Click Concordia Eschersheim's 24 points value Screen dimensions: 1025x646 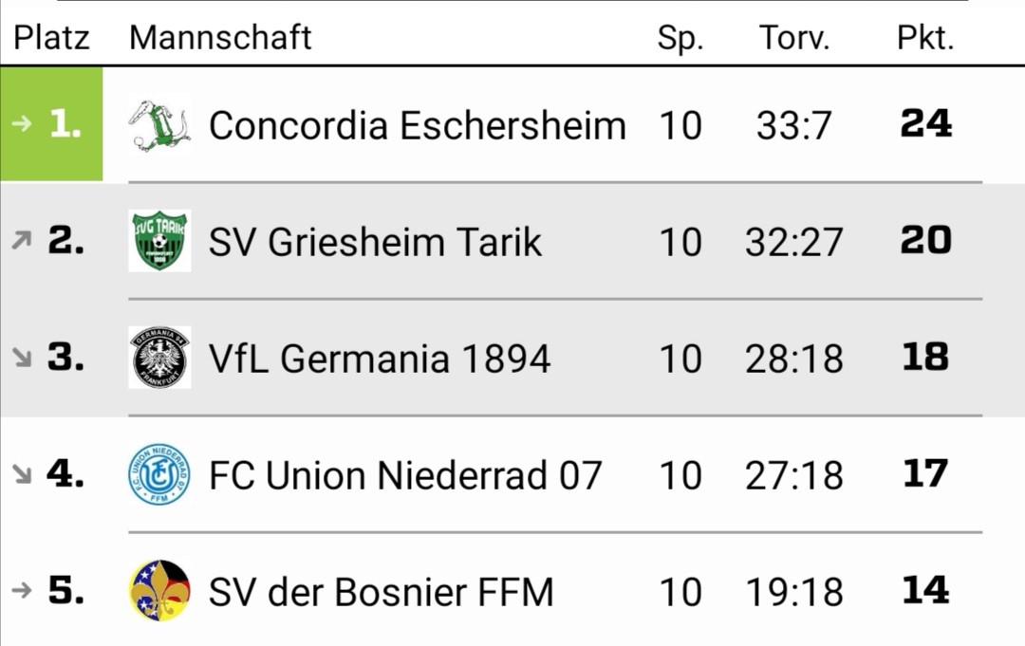coord(925,122)
